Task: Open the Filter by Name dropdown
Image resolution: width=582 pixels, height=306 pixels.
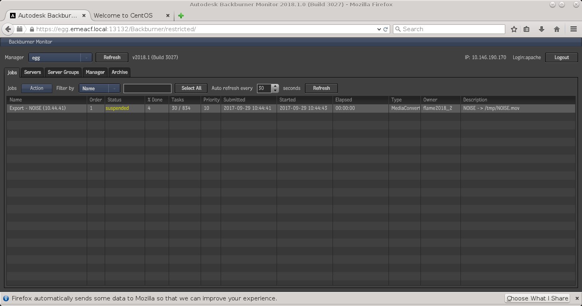Action: click(100, 88)
